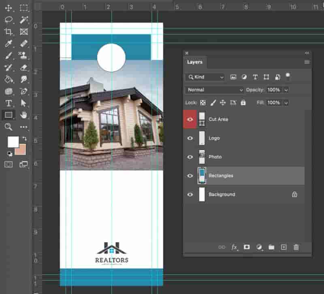This screenshot has height=294, width=324.
Task: Hide the Cut Area layer
Action: [190, 120]
